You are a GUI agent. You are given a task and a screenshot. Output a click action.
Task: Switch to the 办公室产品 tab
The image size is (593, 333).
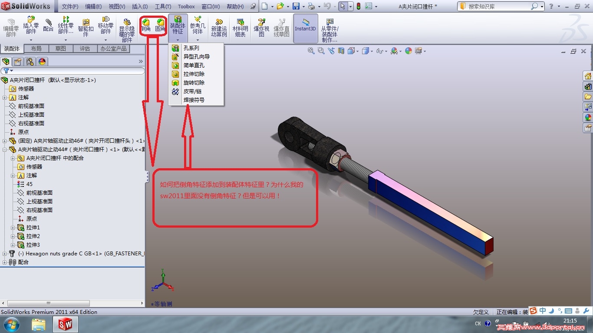pyautogui.click(x=113, y=49)
